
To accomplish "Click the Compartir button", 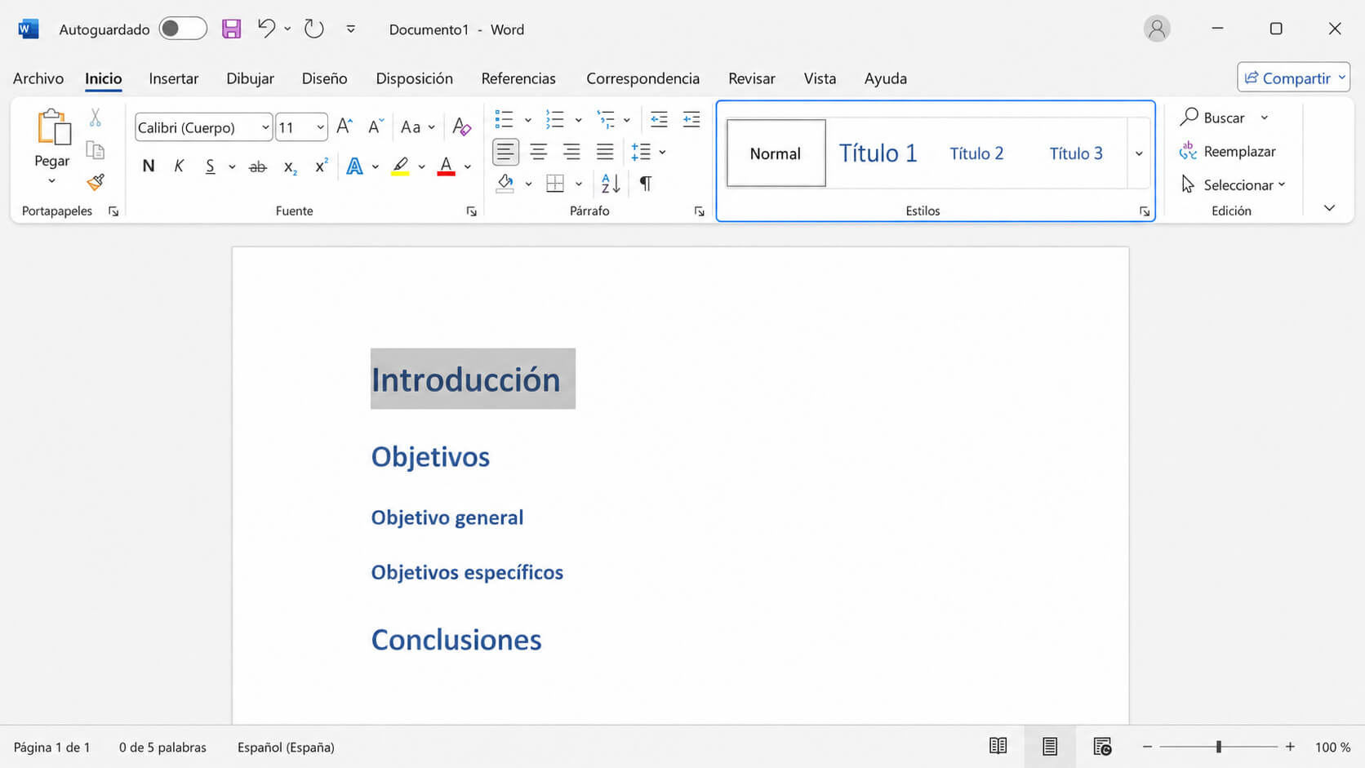I will coord(1293,78).
